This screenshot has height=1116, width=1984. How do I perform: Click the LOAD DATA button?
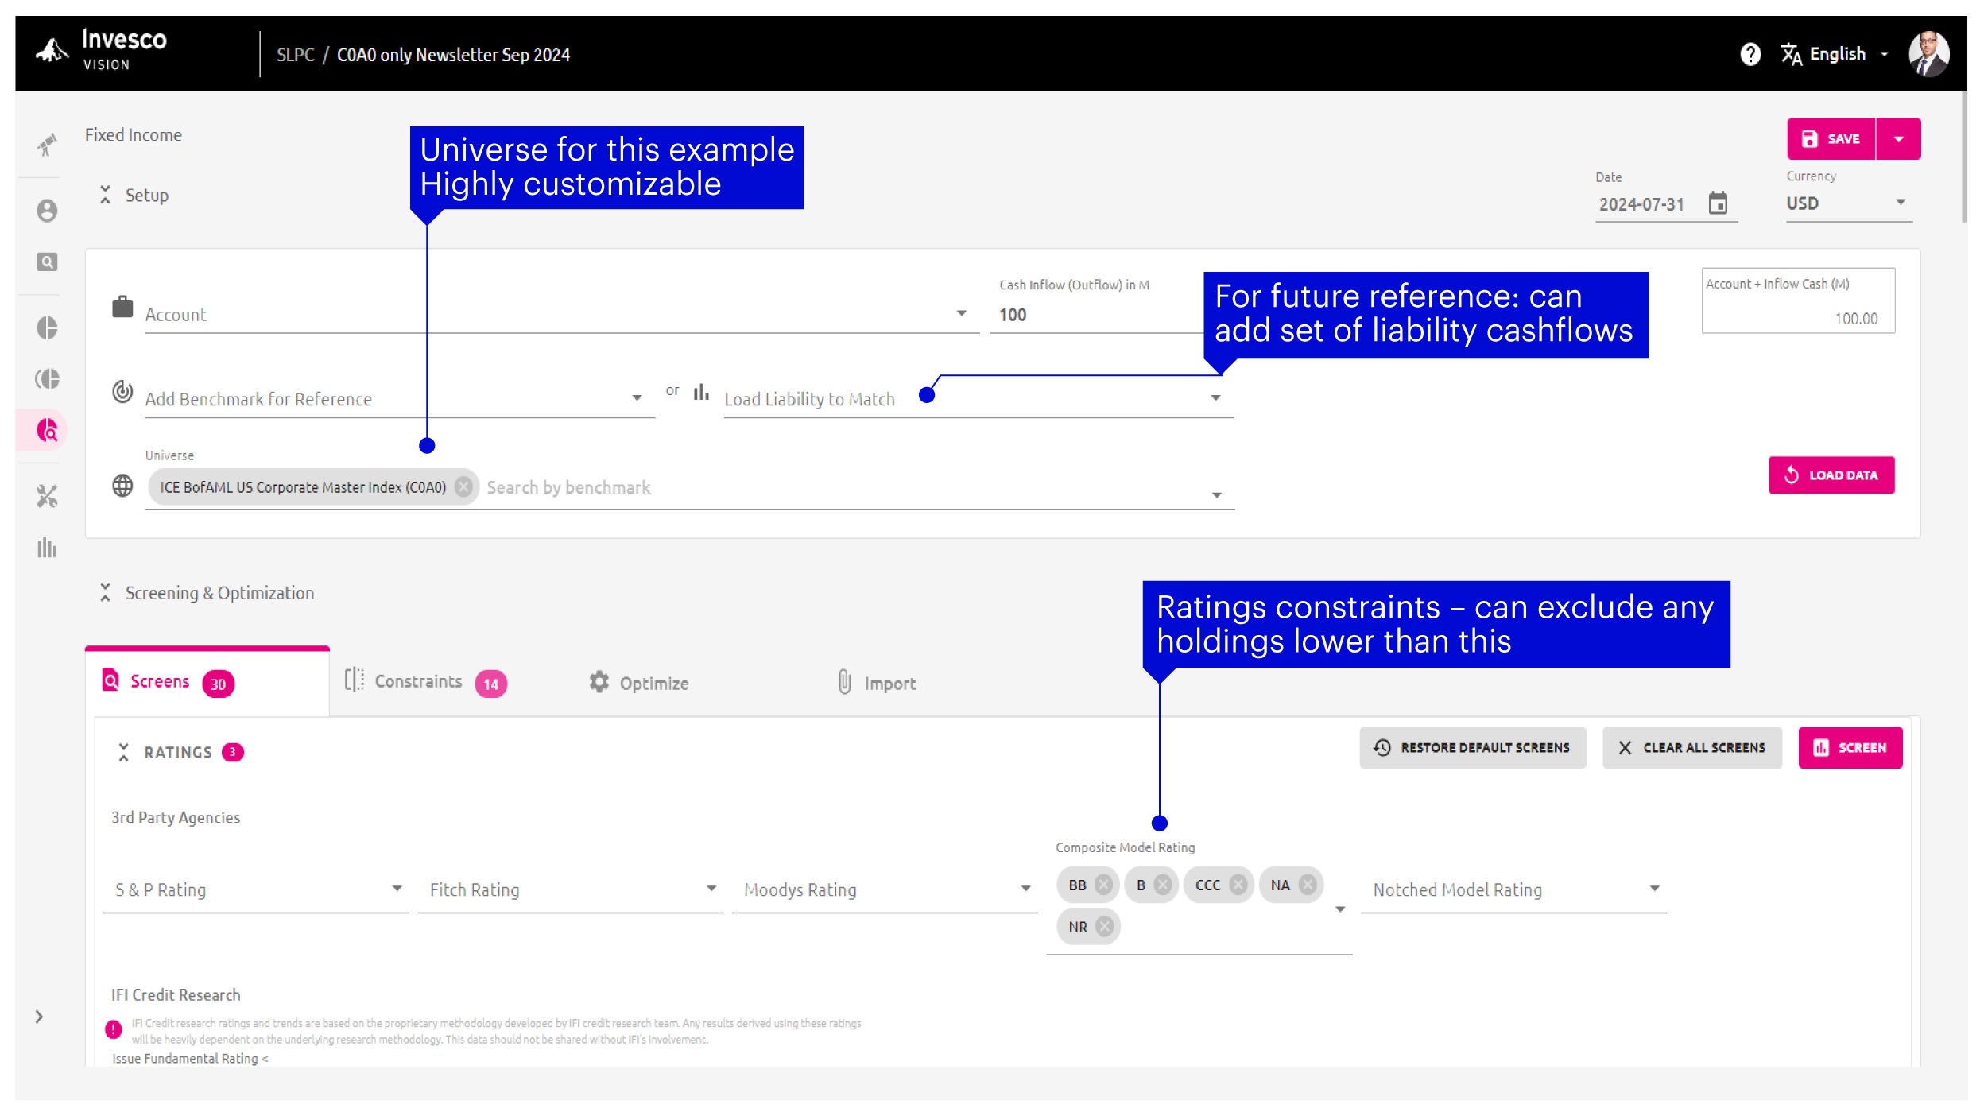[x=1831, y=475]
